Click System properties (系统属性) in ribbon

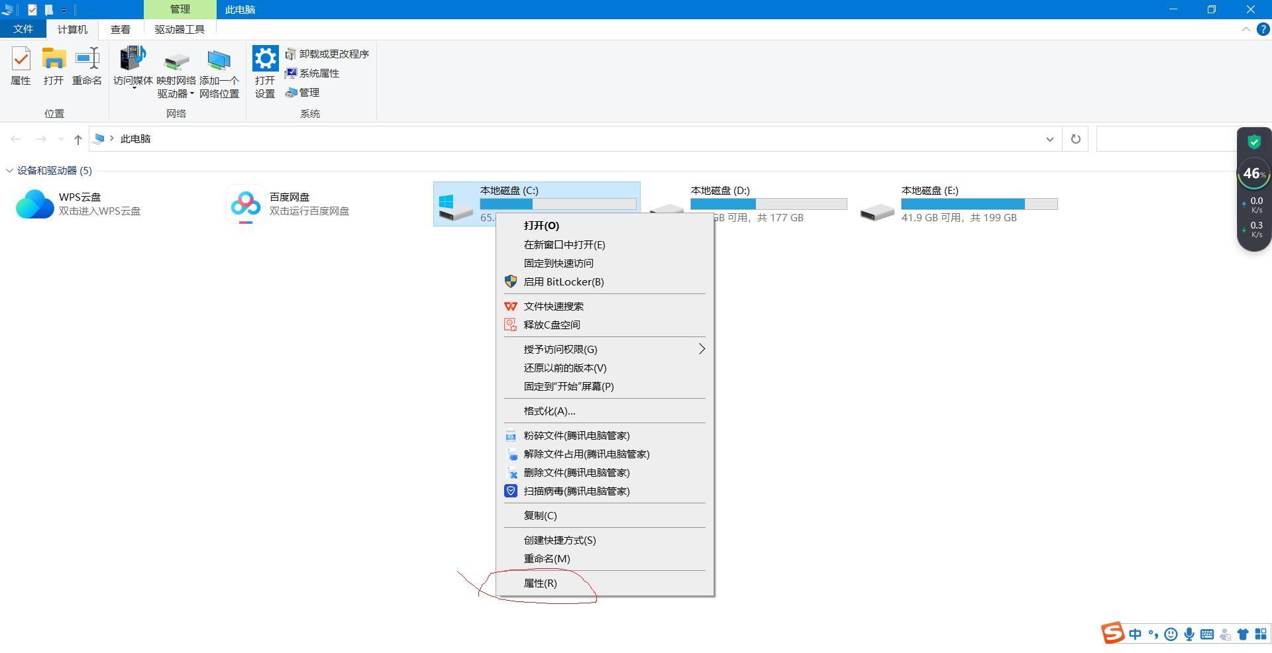pos(312,74)
